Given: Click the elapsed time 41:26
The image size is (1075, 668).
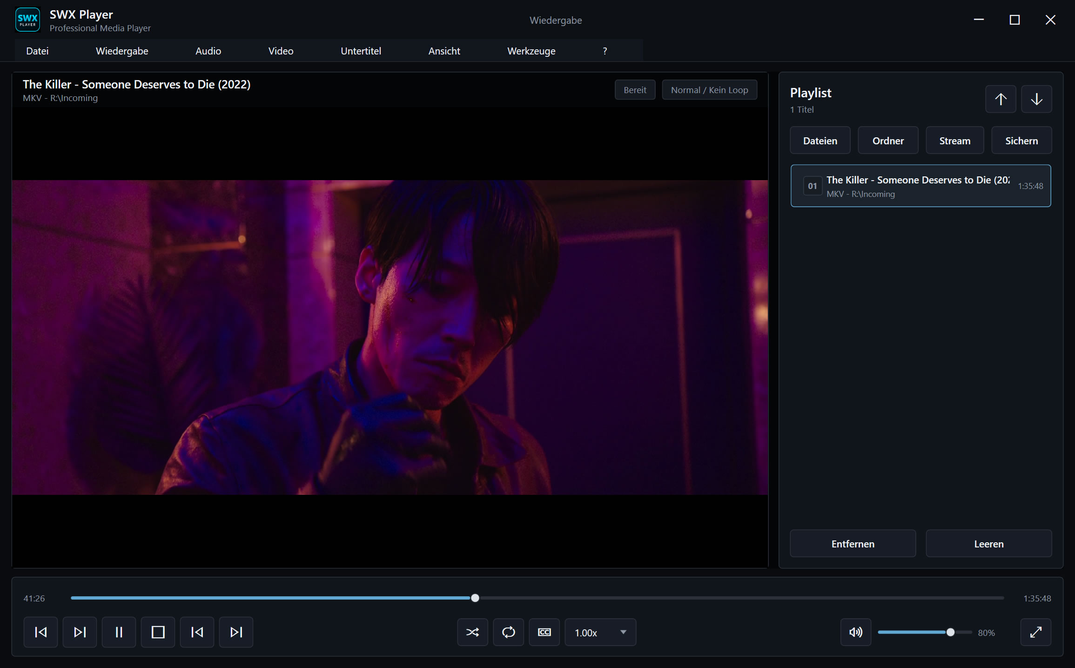Looking at the screenshot, I should (34, 598).
